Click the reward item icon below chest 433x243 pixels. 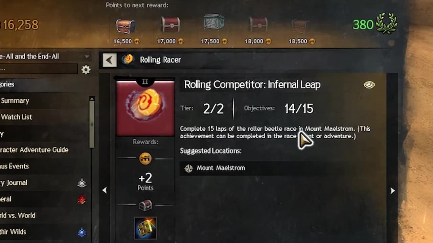pos(145,228)
